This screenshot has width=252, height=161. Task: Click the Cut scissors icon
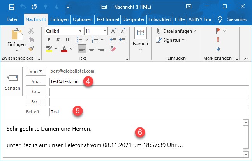click(x=31, y=31)
